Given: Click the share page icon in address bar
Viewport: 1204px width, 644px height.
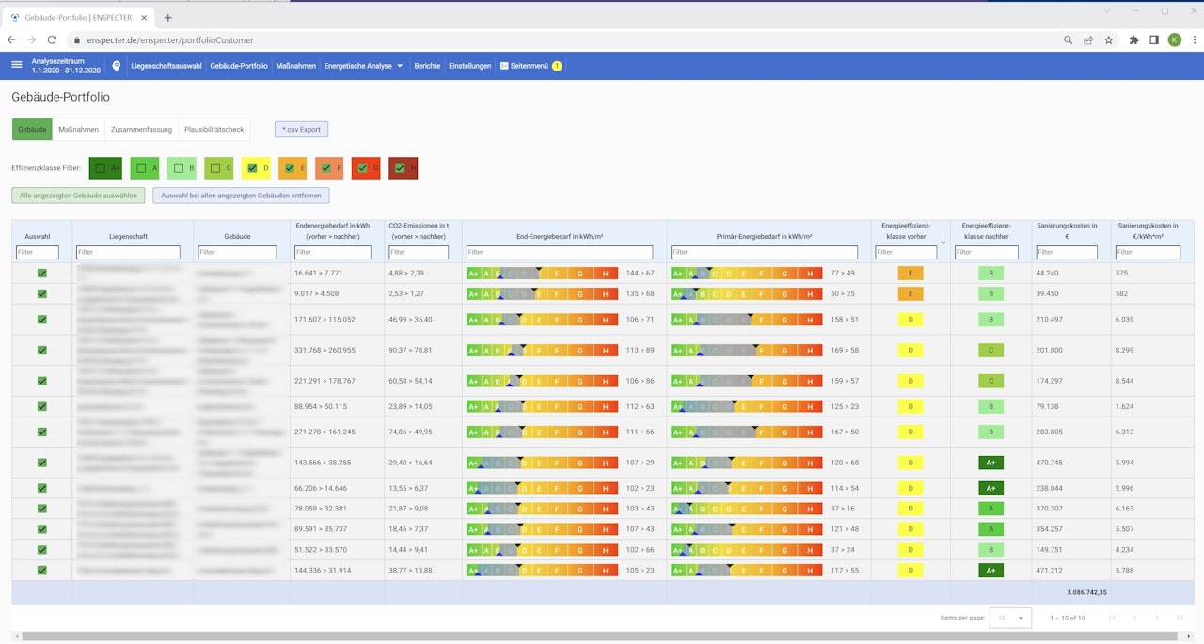Looking at the screenshot, I should click(x=1088, y=40).
